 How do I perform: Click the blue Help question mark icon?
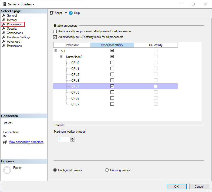coord(71,13)
